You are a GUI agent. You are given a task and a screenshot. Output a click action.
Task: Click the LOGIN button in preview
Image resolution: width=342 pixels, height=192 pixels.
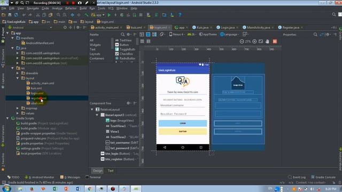point(183,123)
